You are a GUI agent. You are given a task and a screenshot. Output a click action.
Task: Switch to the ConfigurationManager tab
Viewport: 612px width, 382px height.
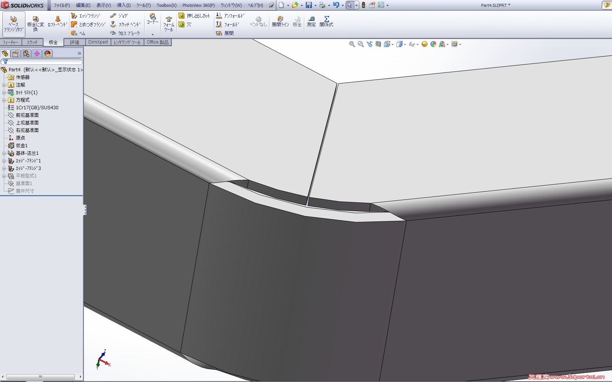click(26, 53)
